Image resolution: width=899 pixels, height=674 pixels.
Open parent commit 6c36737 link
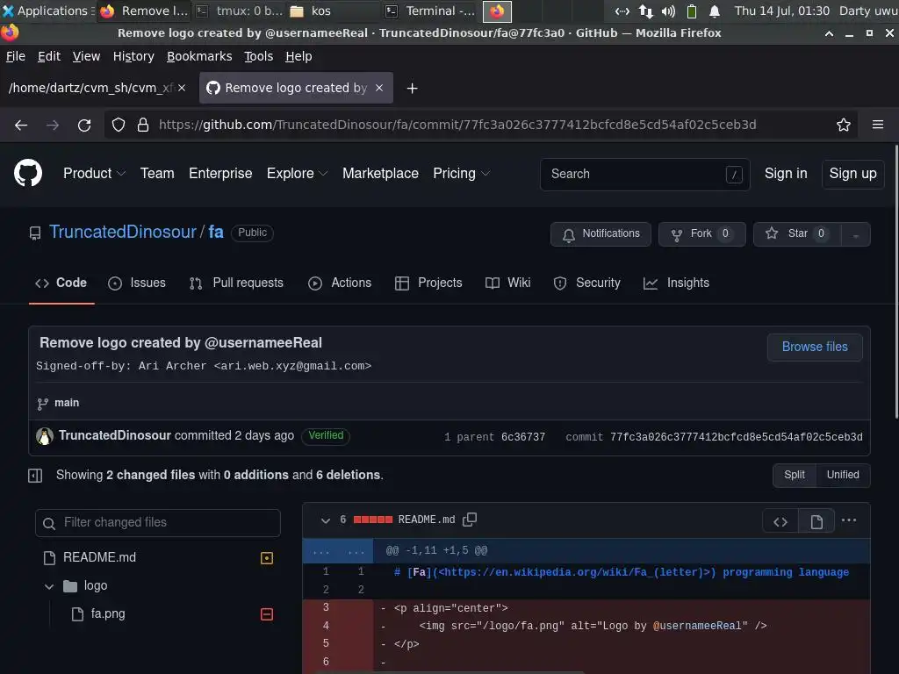pyautogui.click(x=523, y=437)
